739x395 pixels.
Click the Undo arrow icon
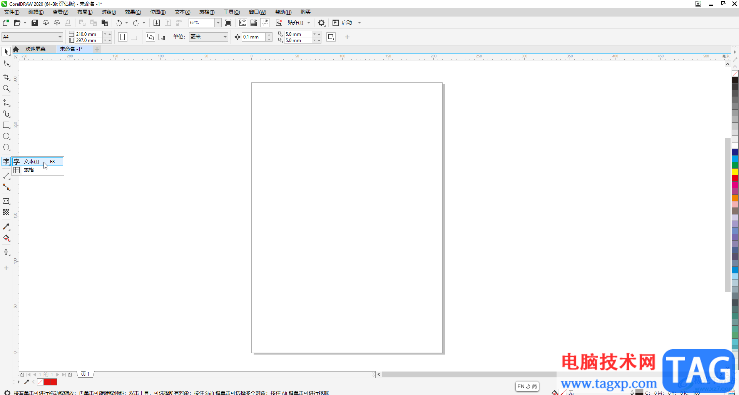[119, 23]
